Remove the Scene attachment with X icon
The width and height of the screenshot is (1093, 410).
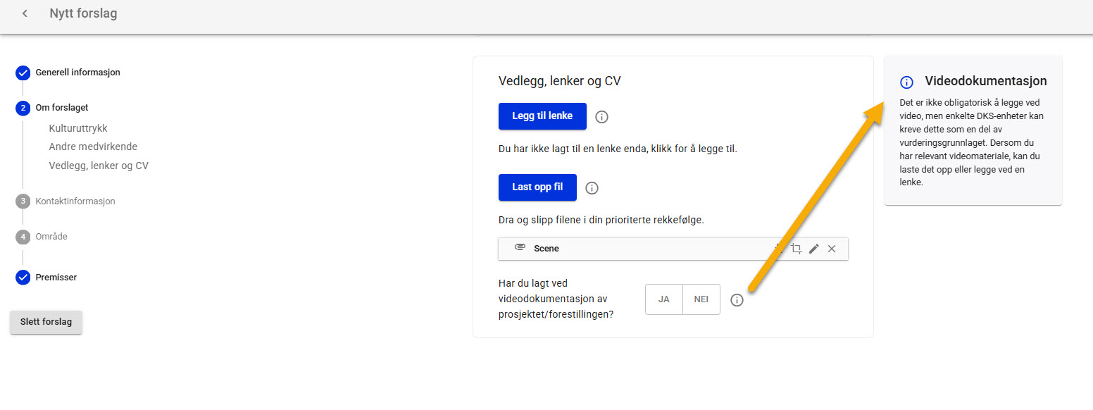click(832, 249)
